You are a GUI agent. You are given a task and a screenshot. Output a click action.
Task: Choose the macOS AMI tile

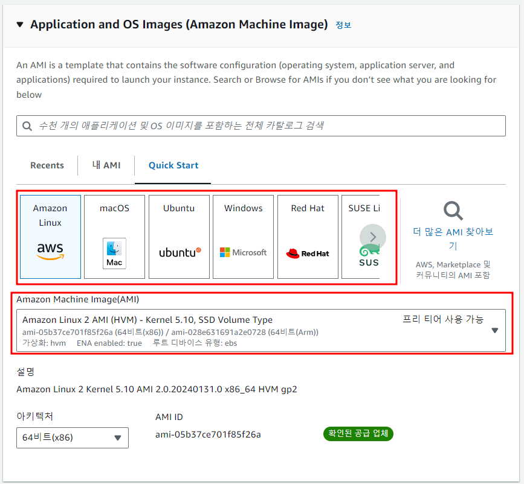point(114,237)
